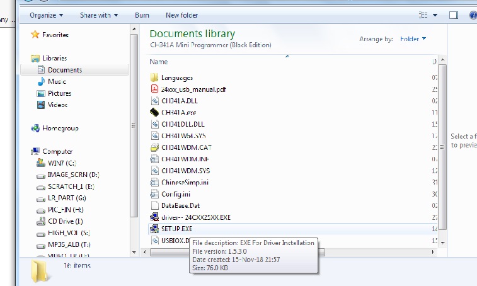Select the SETUP.EXE installer icon

coord(154,229)
